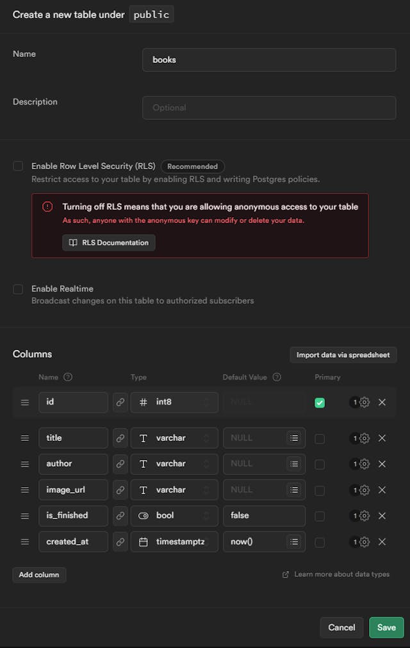Open default value suggestions for created_at
The image size is (410, 648).
click(x=293, y=542)
